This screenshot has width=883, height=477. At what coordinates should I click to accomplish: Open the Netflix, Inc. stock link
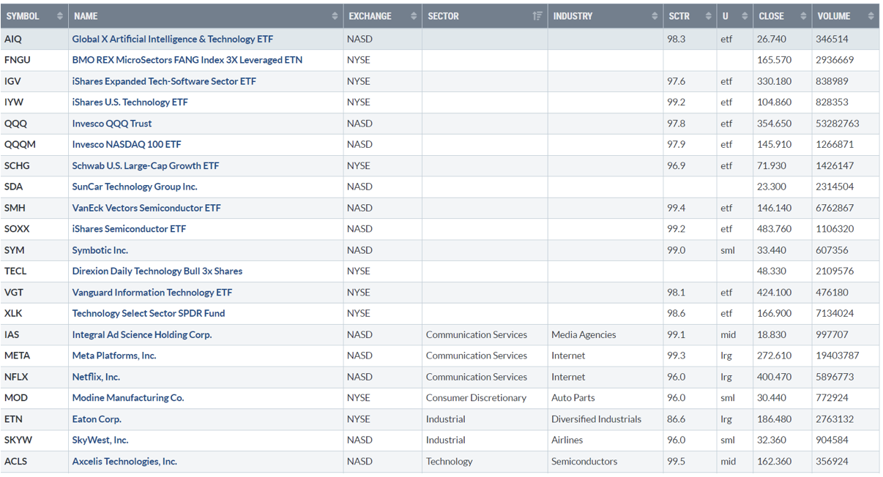[x=96, y=377]
